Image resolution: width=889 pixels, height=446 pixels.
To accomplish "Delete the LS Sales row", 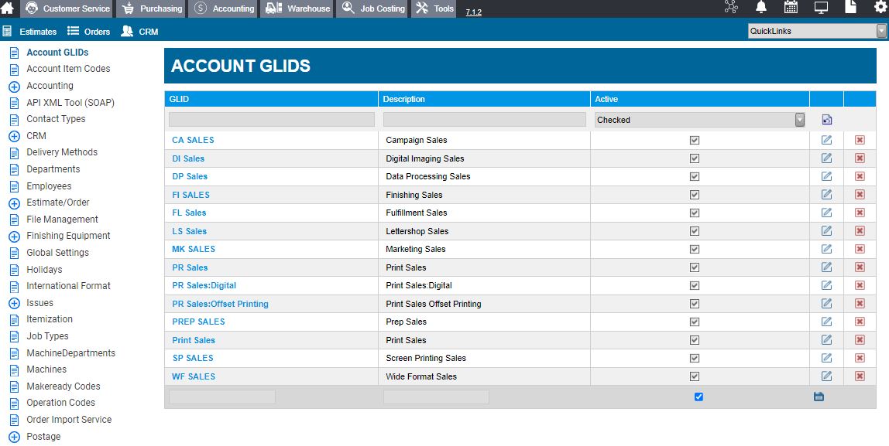I will (860, 230).
